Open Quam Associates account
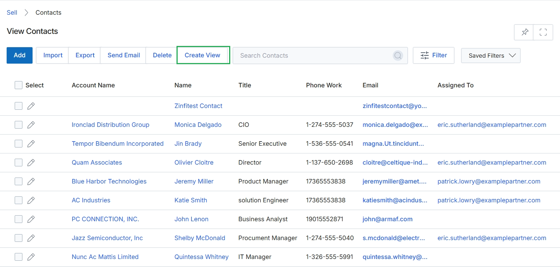The image size is (560, 267). click(97, 163)
